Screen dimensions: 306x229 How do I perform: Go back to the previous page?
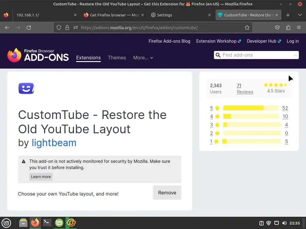(7, 28)
